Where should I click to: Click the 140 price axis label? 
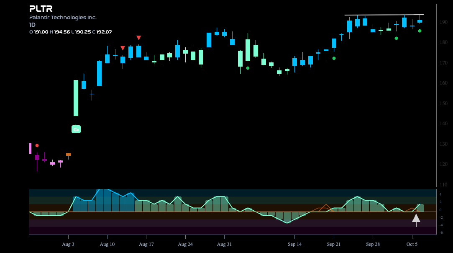(x=443, y=124)
